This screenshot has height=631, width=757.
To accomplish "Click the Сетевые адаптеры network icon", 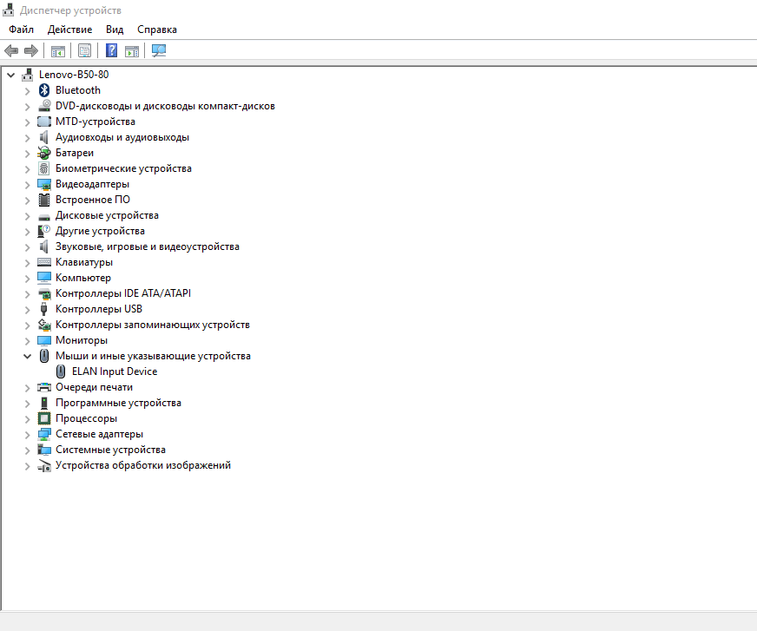I will point(44,434).
